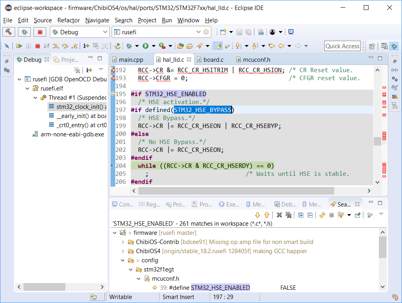Run the current search again
The image size is (402, 303).
[x=321, y=215]
